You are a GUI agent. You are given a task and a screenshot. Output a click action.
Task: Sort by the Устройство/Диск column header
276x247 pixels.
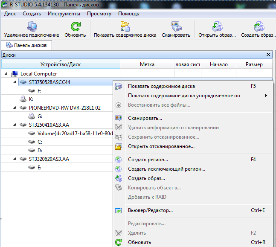point(61,64)
